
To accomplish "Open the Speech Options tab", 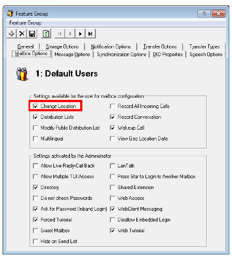I will pyautogui.click(x=206, y=55).
